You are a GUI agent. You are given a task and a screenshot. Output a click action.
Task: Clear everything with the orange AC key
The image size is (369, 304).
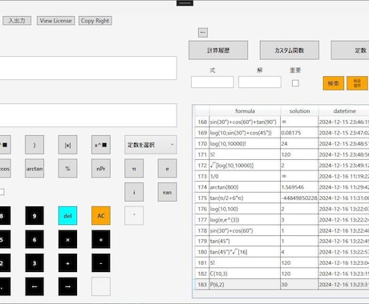101,215
